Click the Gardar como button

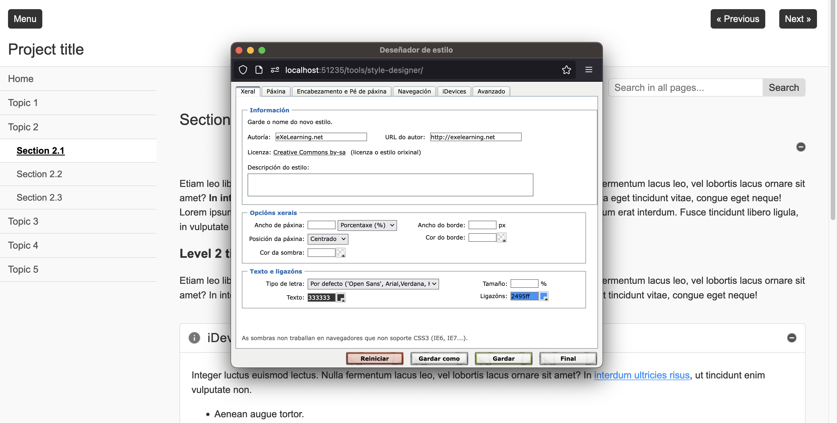tap(439, 358)
